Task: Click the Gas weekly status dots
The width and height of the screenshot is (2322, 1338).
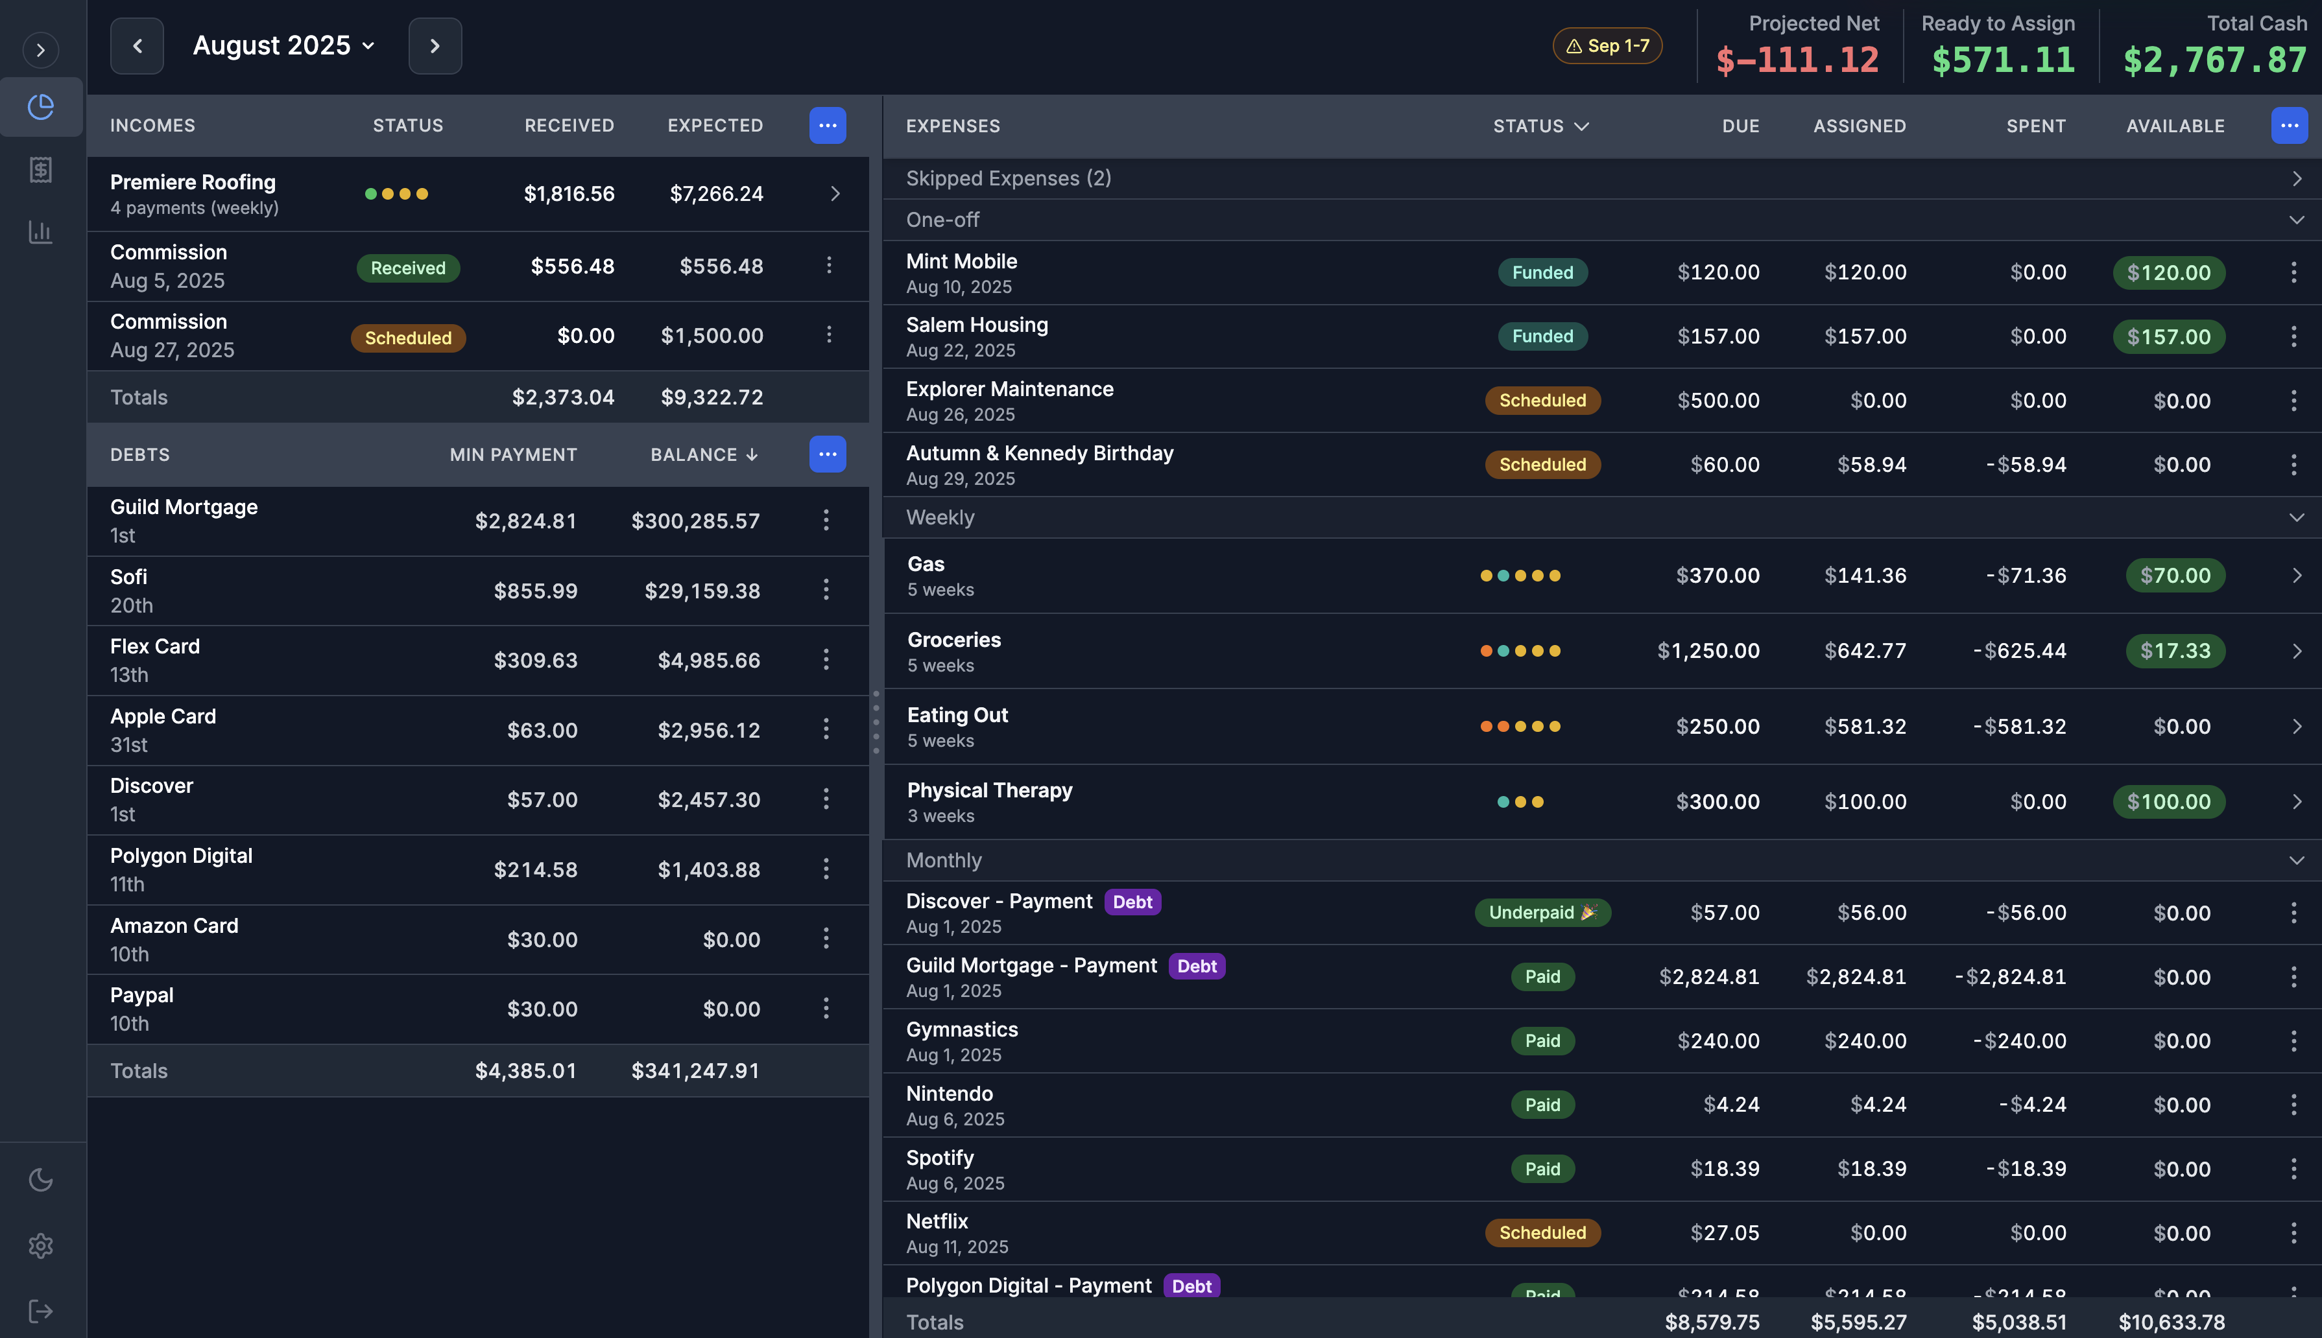Action: click(x=1520, y=575)
